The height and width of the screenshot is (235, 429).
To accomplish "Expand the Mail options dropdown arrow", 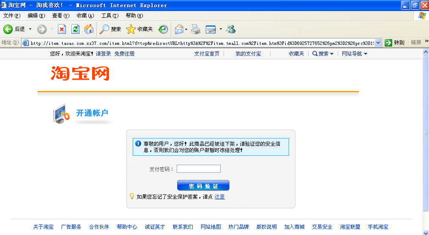I will tap(186, 29).
